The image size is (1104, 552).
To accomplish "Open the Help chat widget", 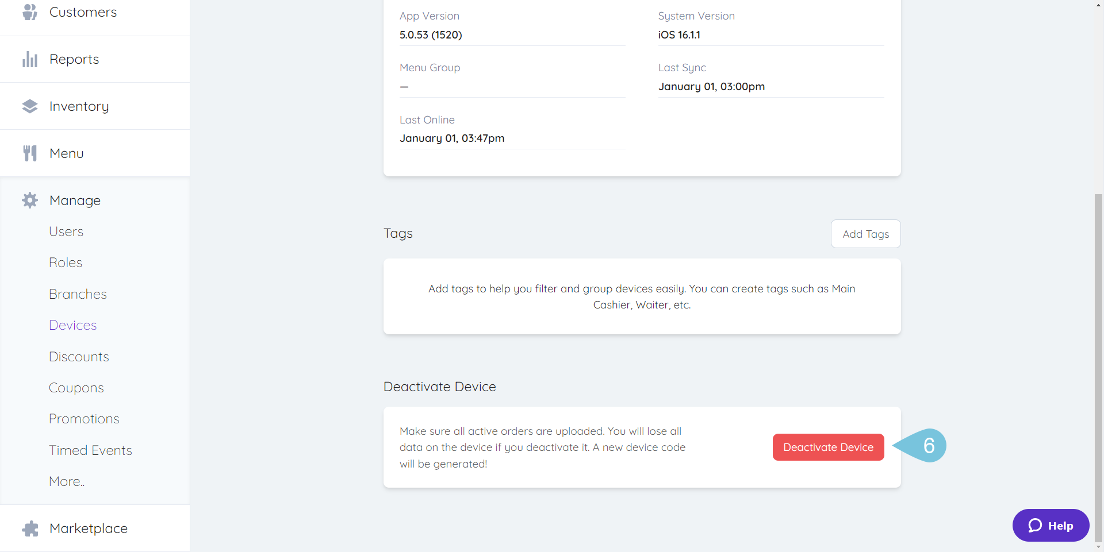I will point(1051,525).
